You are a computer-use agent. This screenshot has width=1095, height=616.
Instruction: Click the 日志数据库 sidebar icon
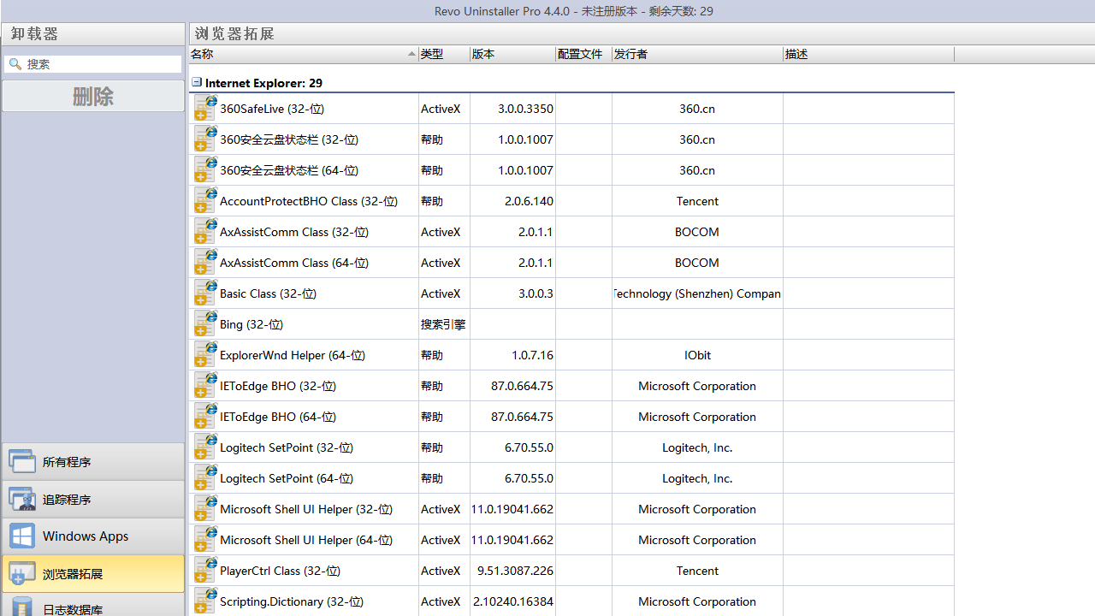click(x=22, y=607)
